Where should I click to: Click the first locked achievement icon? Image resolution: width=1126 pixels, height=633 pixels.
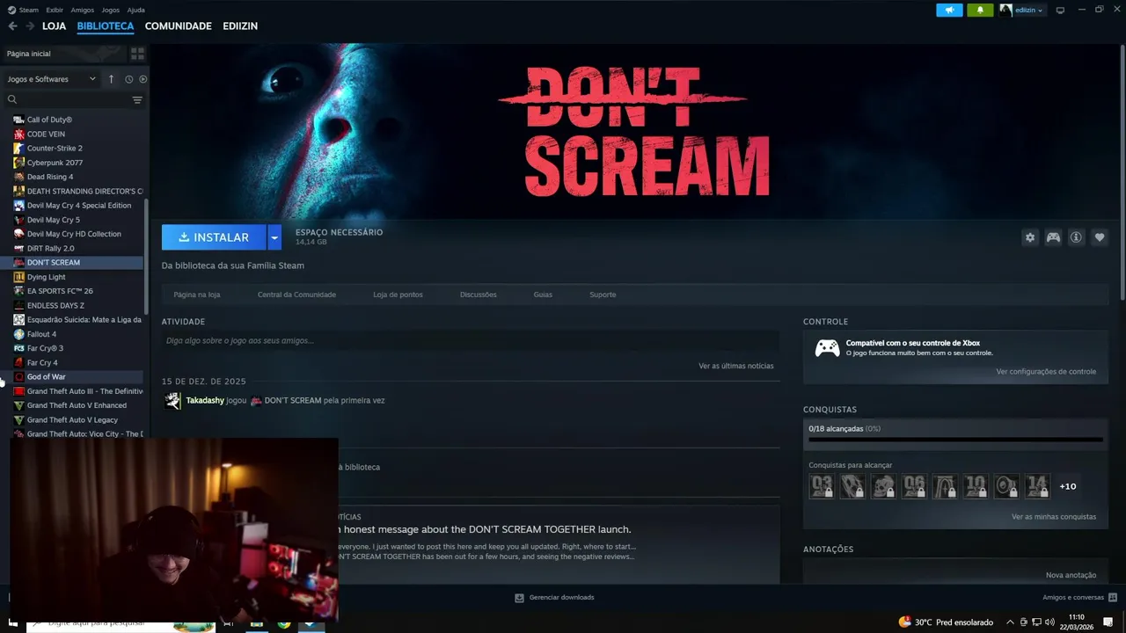coord(822,486)
